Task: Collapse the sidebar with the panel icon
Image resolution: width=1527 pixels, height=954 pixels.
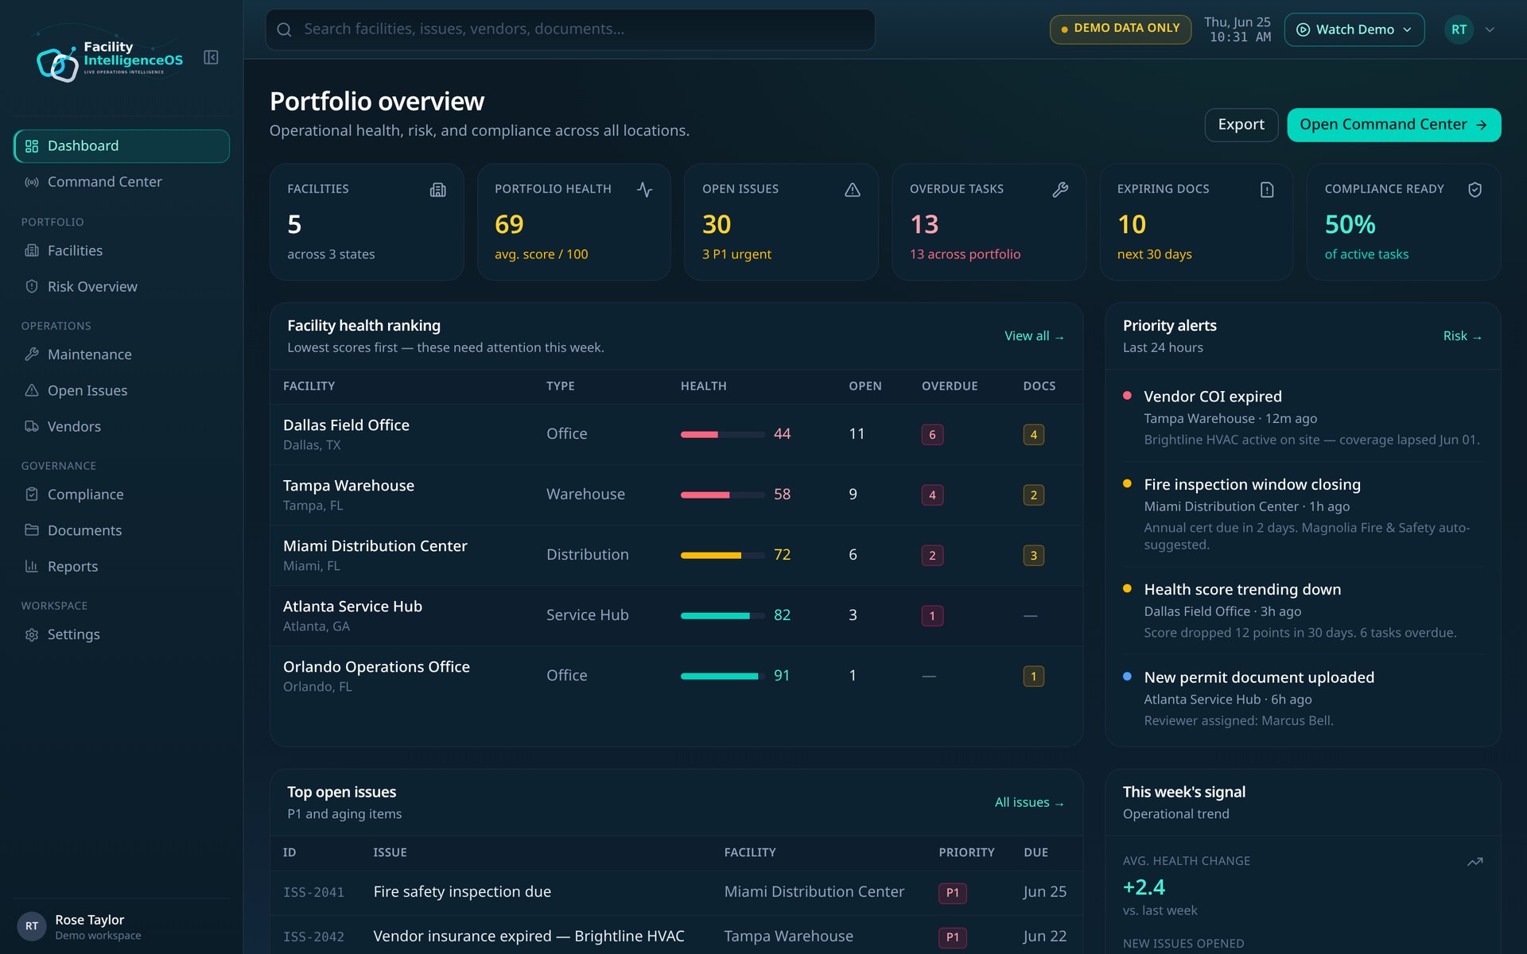Action: click(x=211, y=57)
